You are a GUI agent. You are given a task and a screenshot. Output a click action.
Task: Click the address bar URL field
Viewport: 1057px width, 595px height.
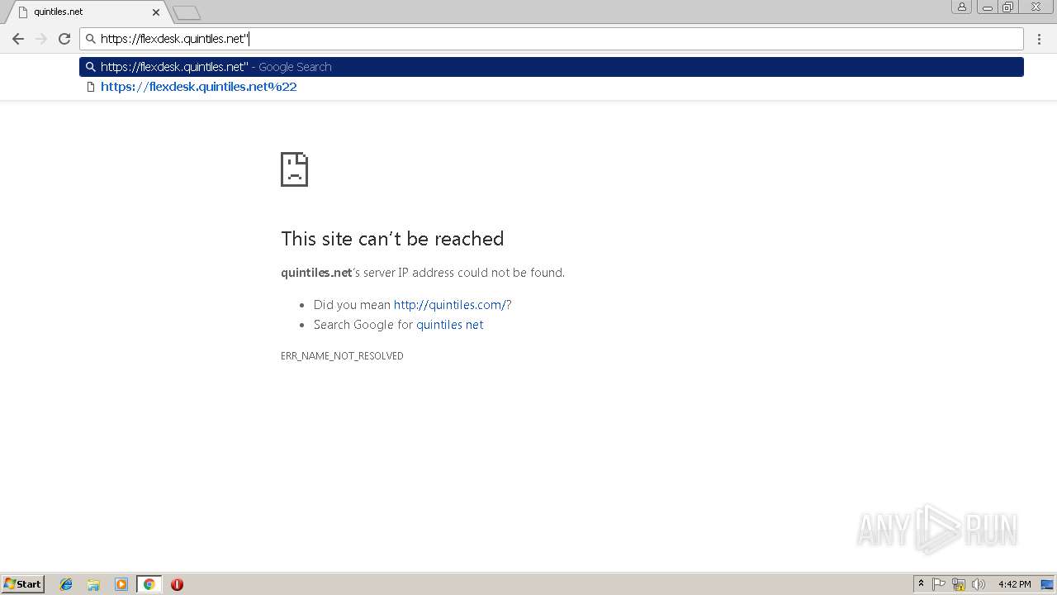[552, 39]
